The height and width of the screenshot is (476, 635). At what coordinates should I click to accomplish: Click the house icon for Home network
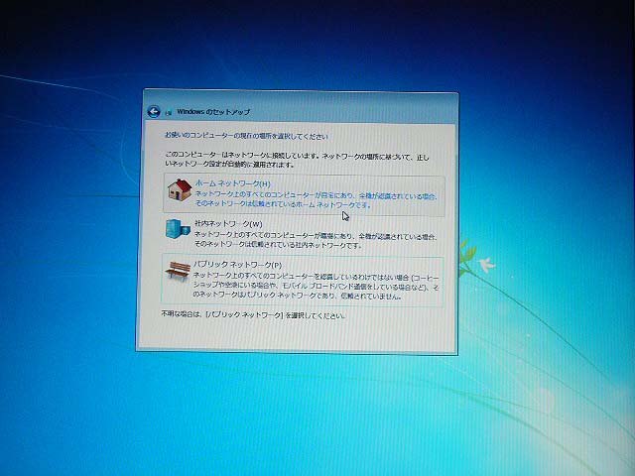(179, 189)
